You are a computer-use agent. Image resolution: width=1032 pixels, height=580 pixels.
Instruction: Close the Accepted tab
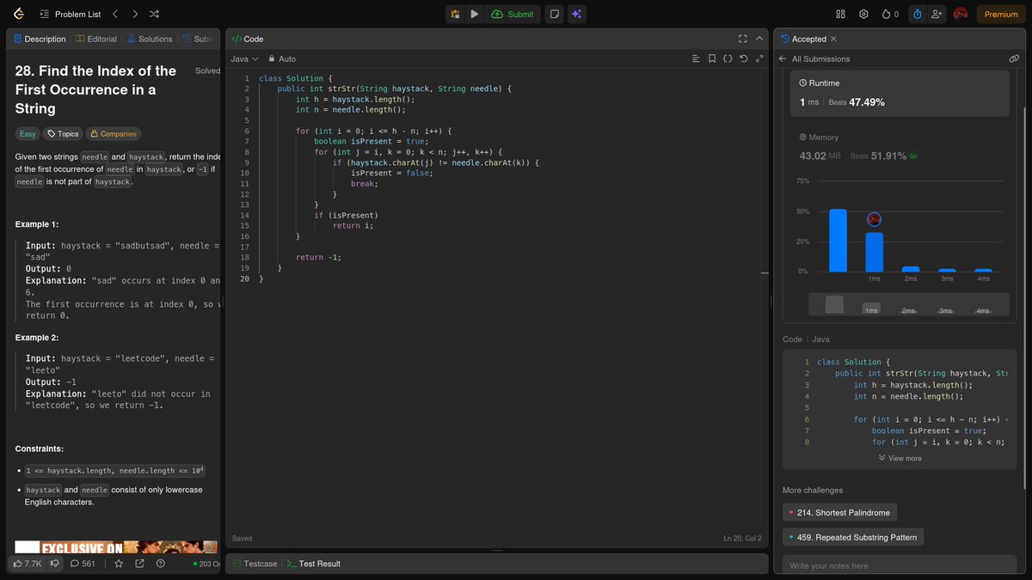pyautogui.click(x=833, y=39)
